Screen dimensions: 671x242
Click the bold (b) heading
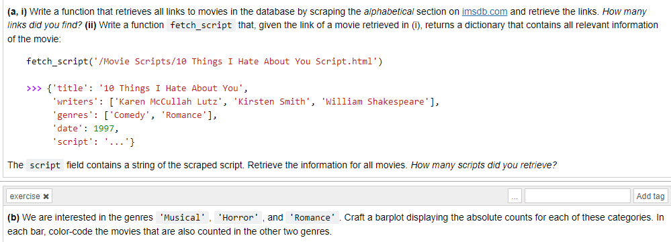(13, 218)
